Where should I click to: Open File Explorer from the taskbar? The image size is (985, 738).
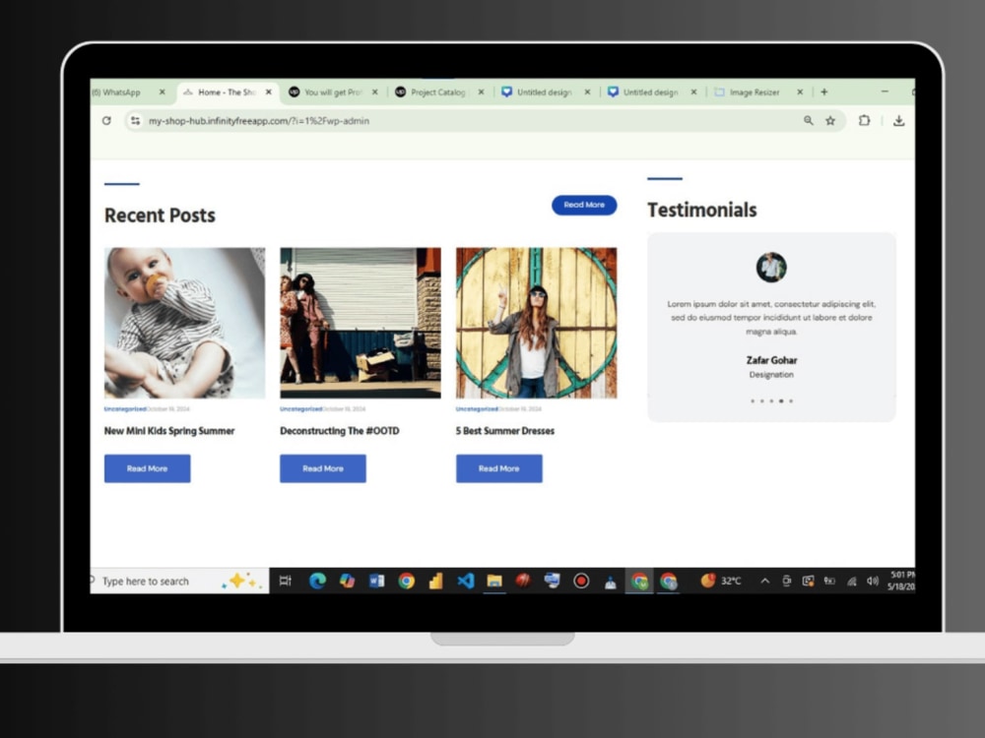494,581
